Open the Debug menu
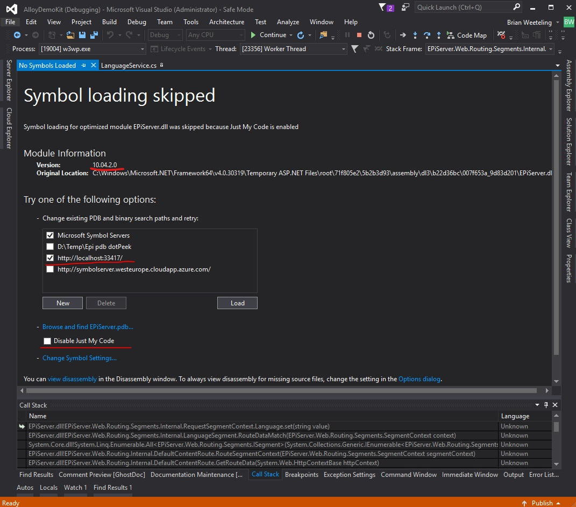The width and height of the screenshot is (576, 507). click(x=137, y=22)
